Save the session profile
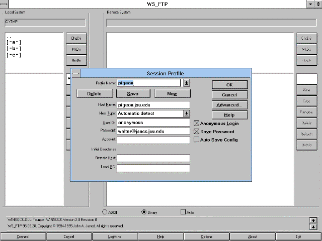Screen dimensions: 322x241 [133, 94]
